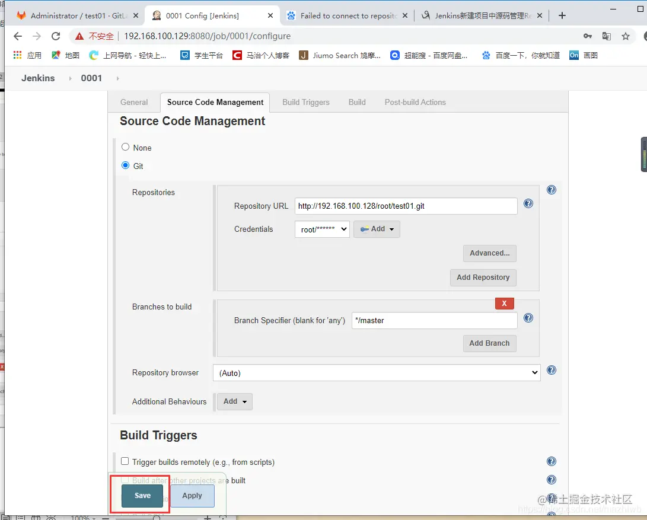Click into the Branch Specifier field
Image resolution: width=647 pixels, height=520 pixels.
(x=435, y=320)
